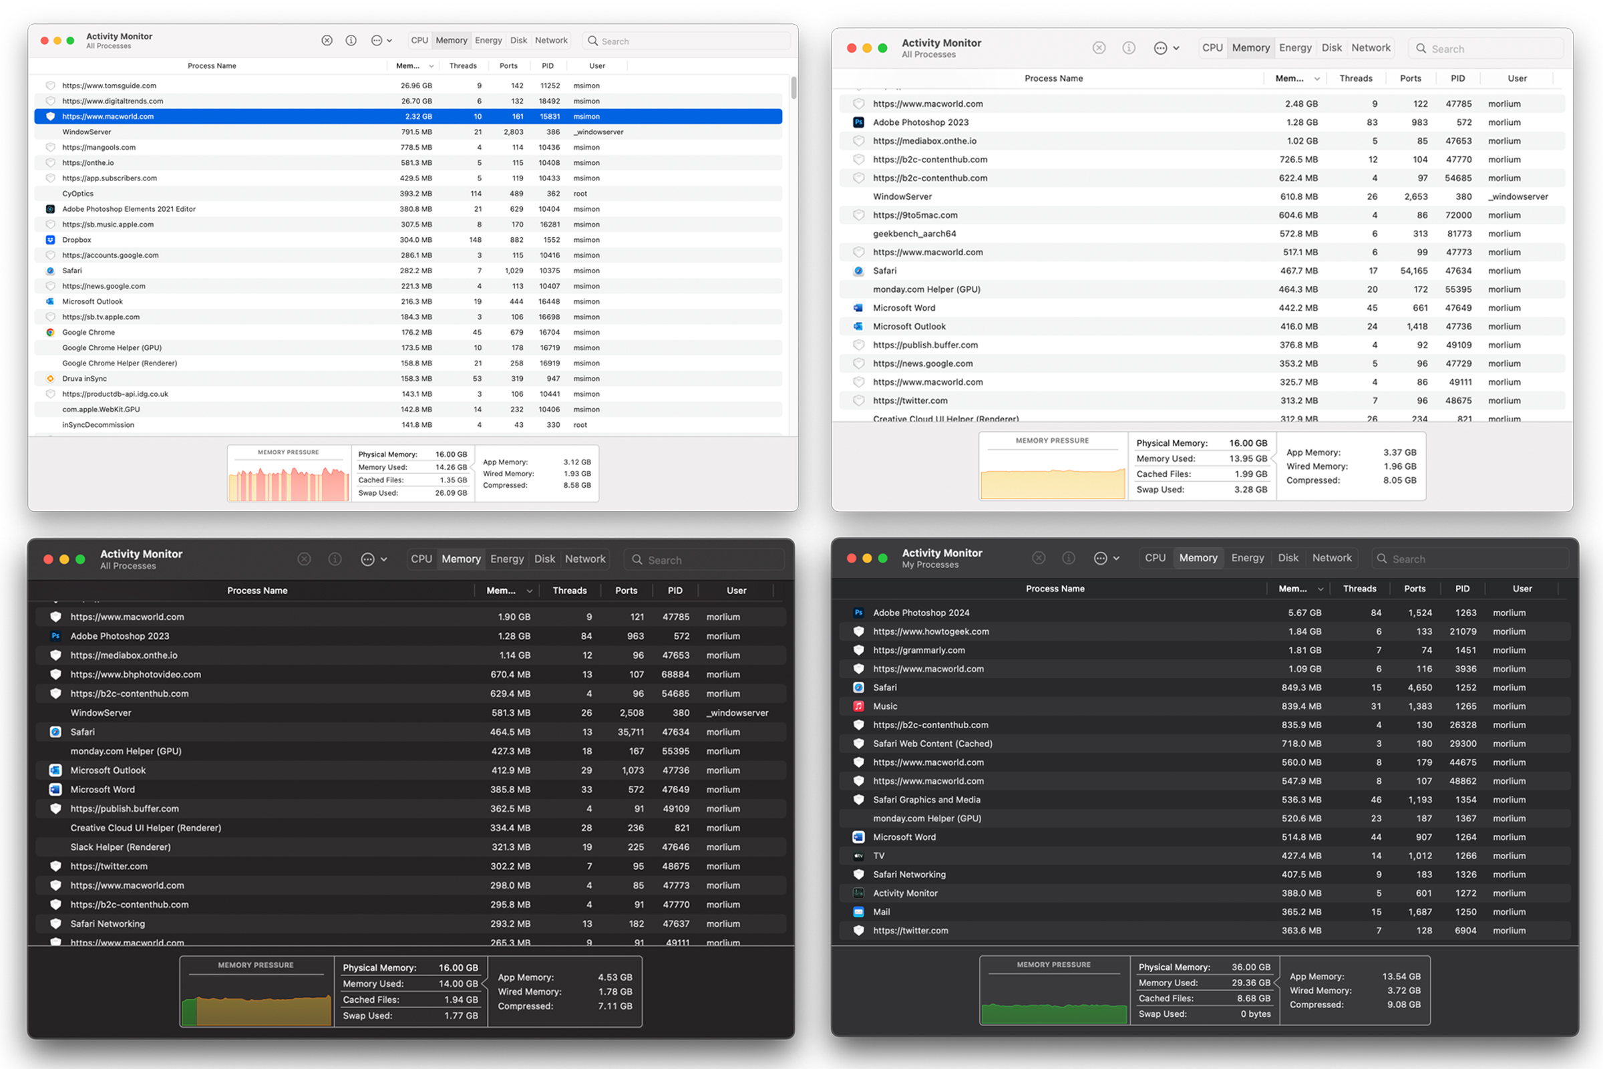Click the Stop process (X) toolbar button

(x=327, y=40)
